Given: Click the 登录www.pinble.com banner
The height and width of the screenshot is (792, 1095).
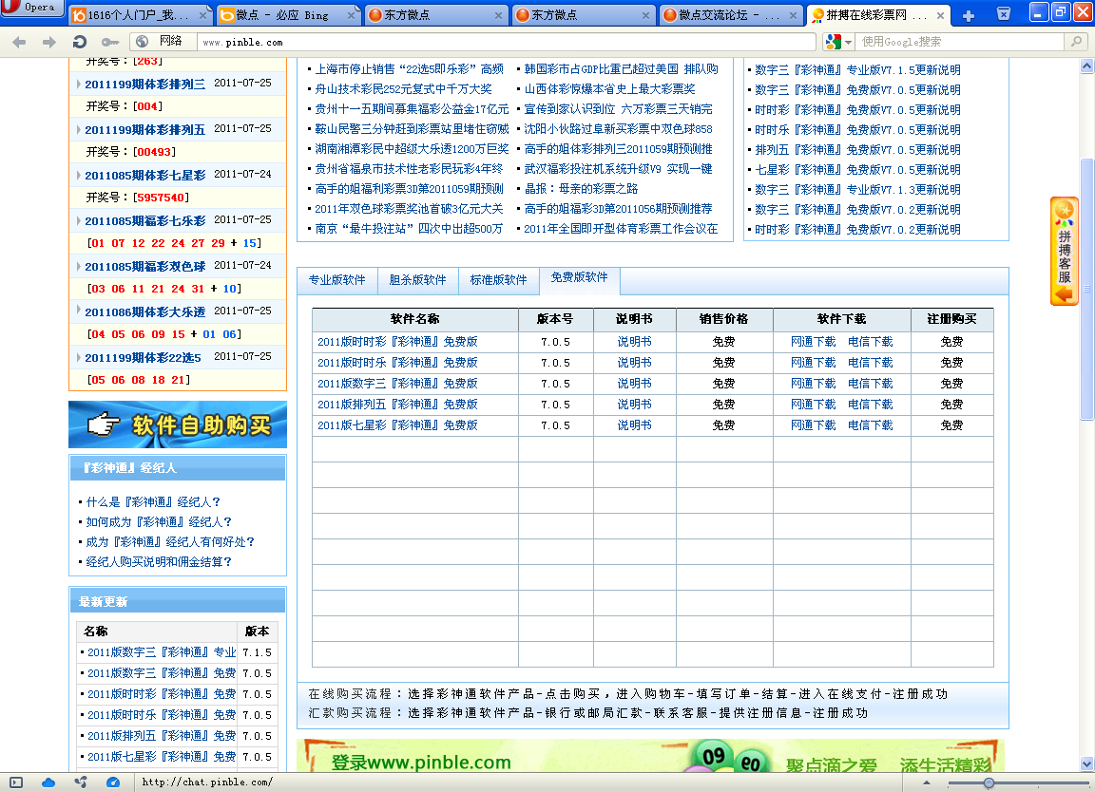Looking at the screenshot, I should 650,755.
